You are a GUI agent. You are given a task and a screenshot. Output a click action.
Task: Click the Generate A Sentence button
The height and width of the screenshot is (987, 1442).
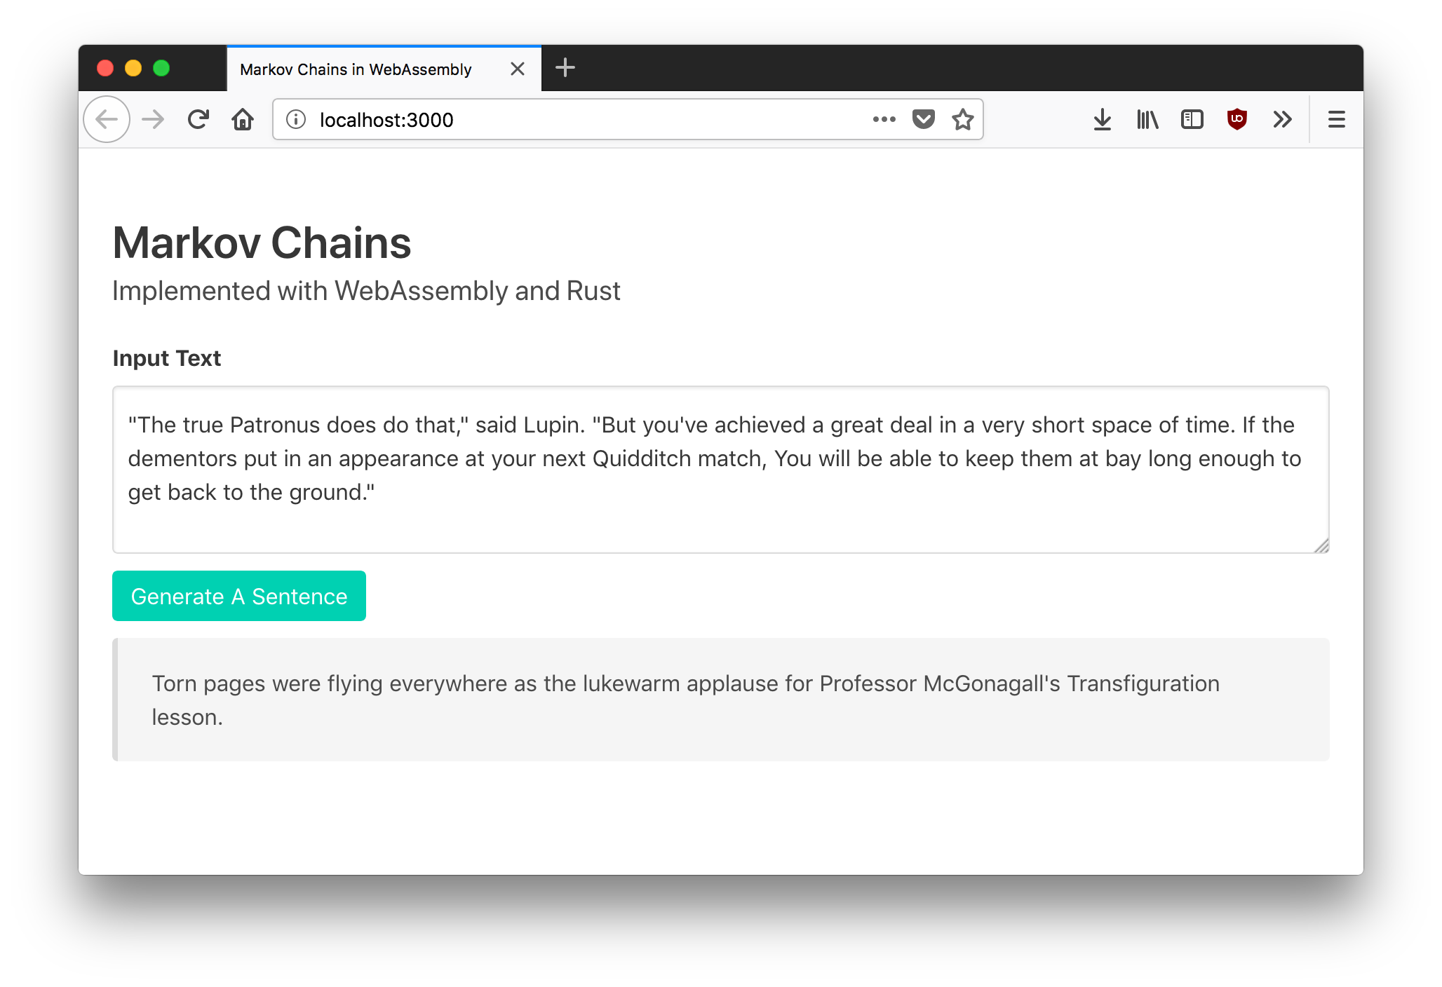(x=239, y=596)
